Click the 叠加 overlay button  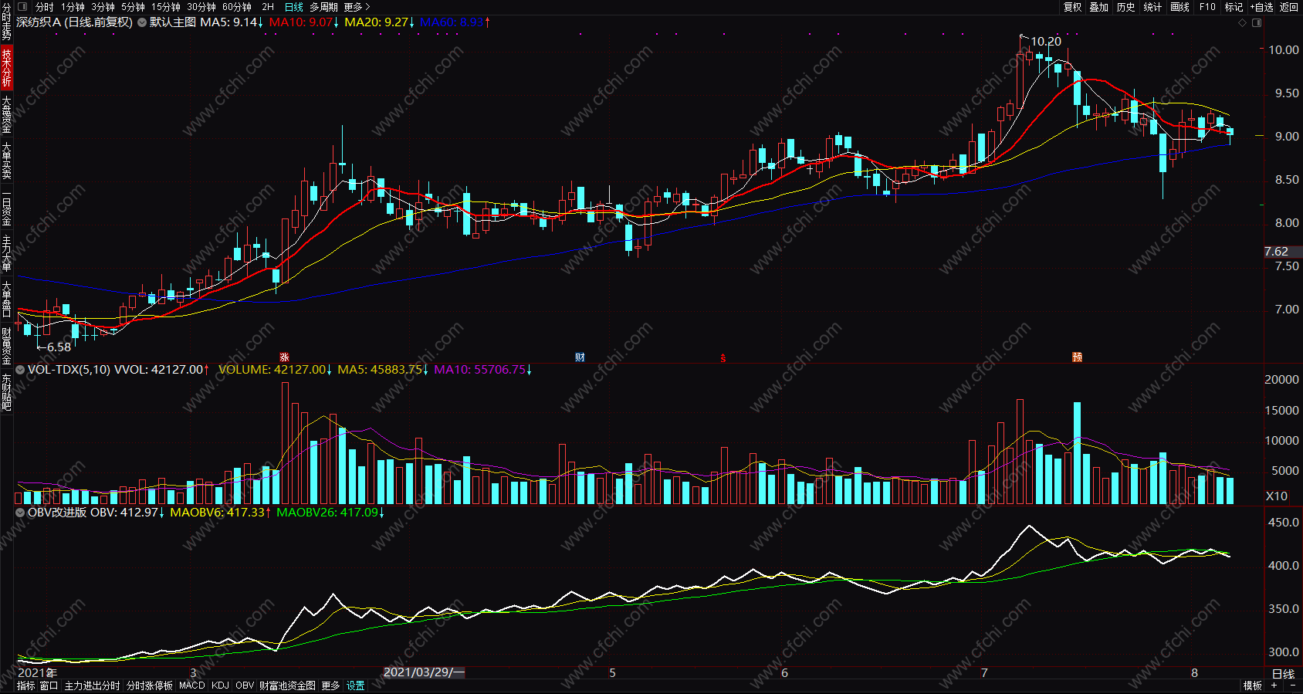click(x=1099, y=7)
